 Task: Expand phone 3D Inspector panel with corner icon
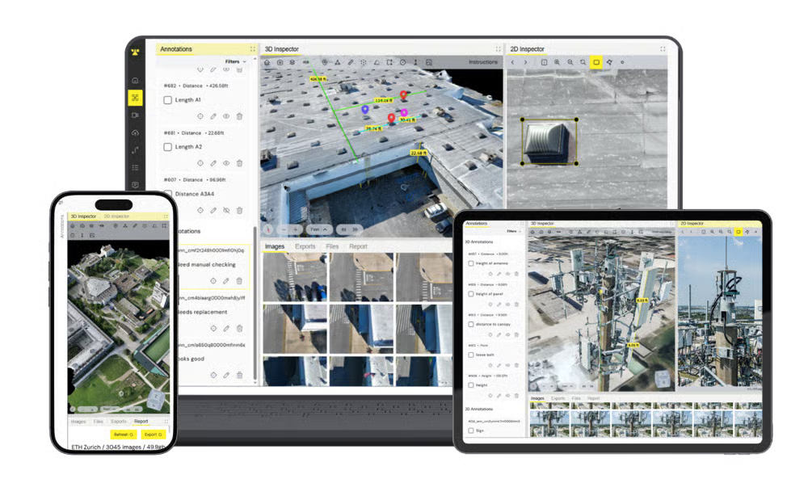point(166,216)
